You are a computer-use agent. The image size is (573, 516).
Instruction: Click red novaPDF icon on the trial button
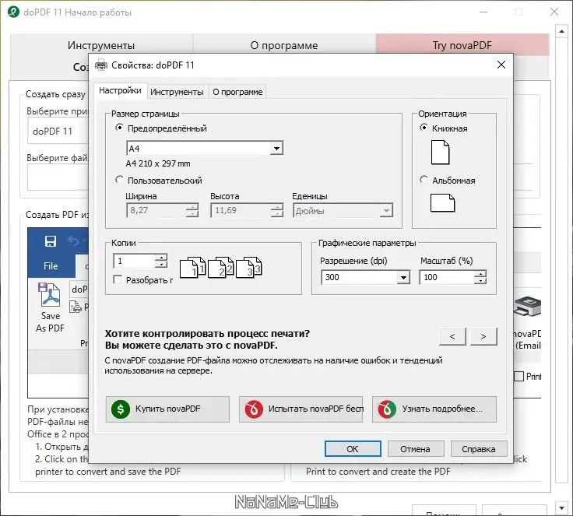point(254,409)
